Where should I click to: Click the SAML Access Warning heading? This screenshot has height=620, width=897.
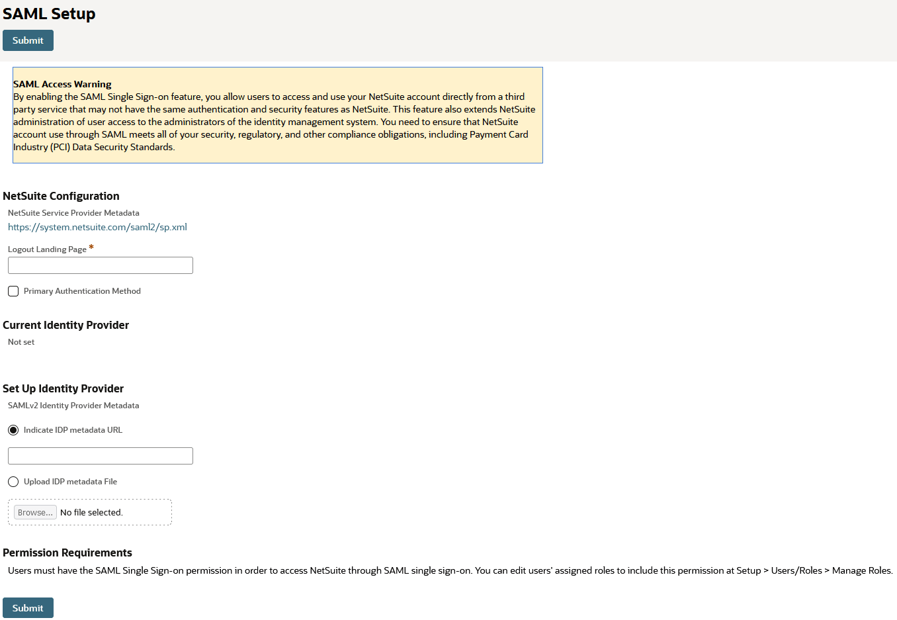[x=62, y=84]
